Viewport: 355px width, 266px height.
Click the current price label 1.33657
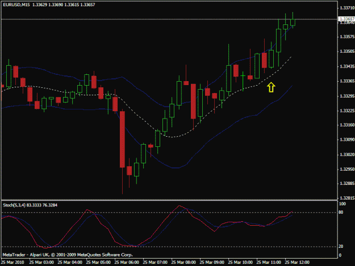[x=347, y=19]
